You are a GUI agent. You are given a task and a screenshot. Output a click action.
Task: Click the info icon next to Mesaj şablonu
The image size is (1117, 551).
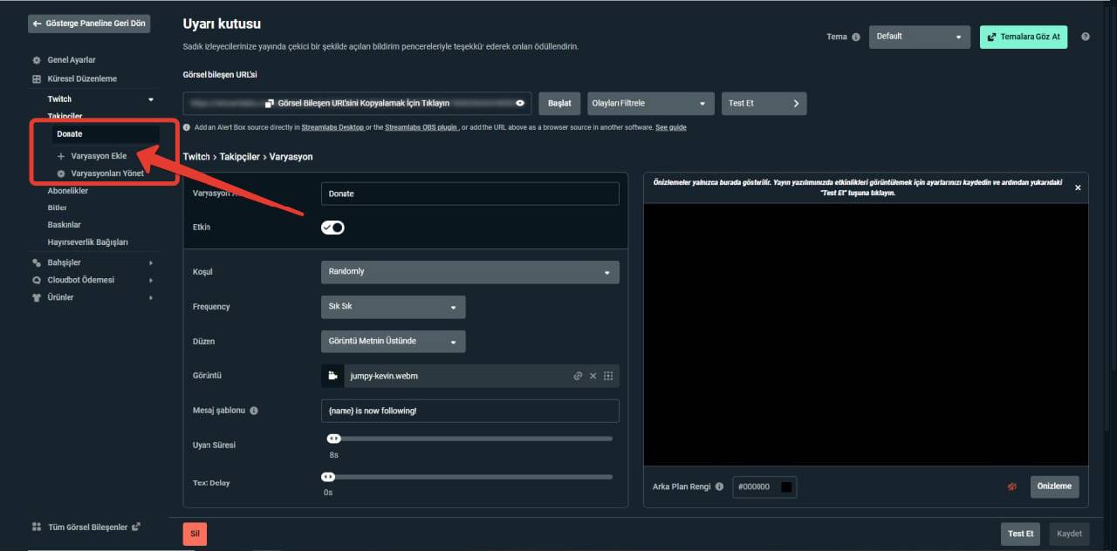253,411
